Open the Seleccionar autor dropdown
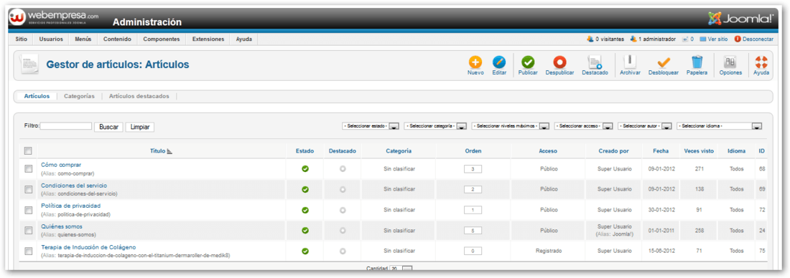Screen dimensions: 790x278 [x=646, y=125]
